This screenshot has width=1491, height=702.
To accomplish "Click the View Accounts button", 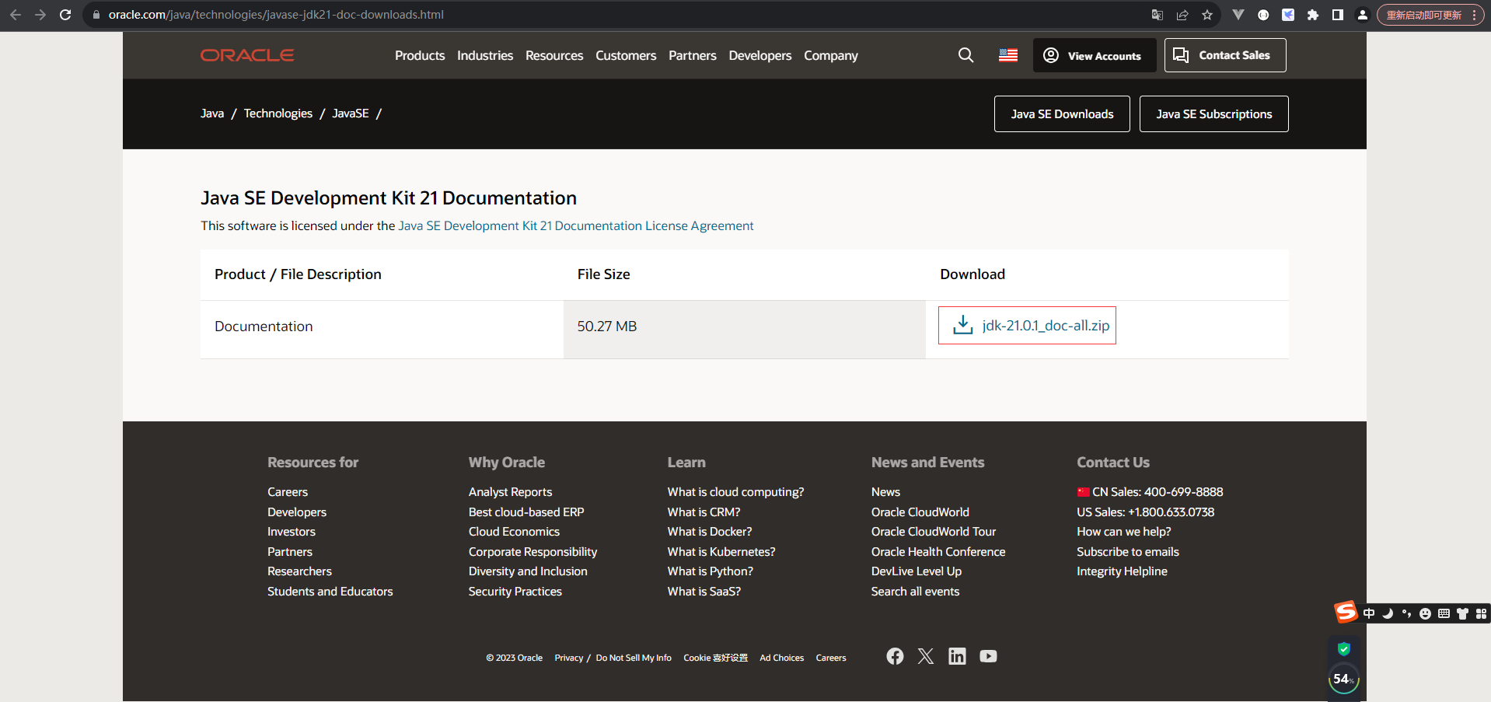I will point(1095,55).
